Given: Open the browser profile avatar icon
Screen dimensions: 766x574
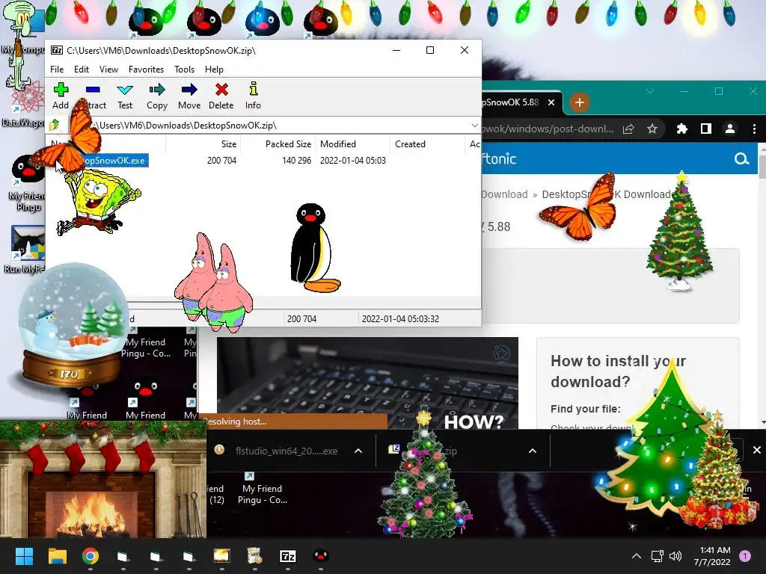Looking at the screenshot, I should pyautogui.click(x=730, y=129).
